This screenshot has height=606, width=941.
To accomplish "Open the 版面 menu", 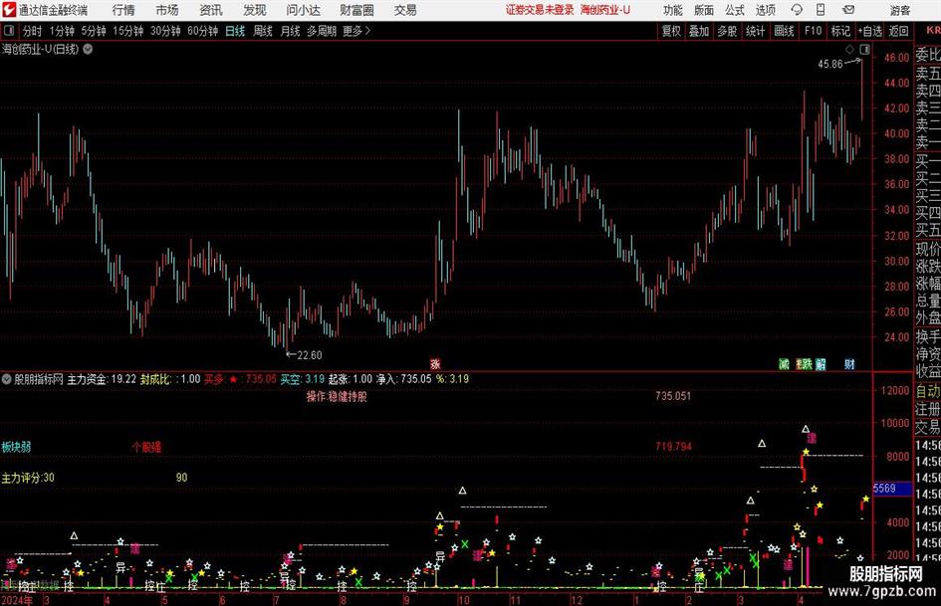I will [704, 10].
